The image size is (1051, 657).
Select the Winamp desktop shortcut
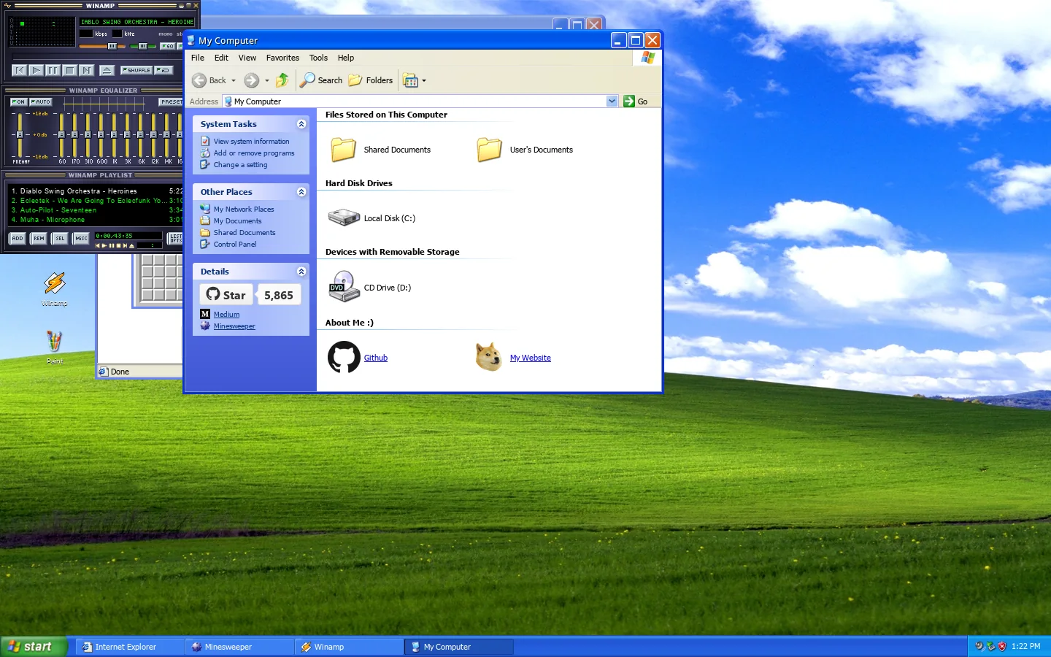[x=55, y=289]
